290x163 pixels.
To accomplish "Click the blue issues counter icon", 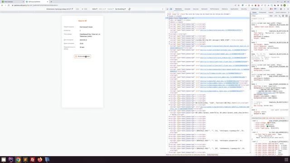I will point(275,9).
